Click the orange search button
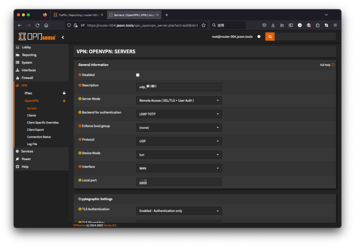This screenshot has width=355, height=246. click(x=270, y=37)
